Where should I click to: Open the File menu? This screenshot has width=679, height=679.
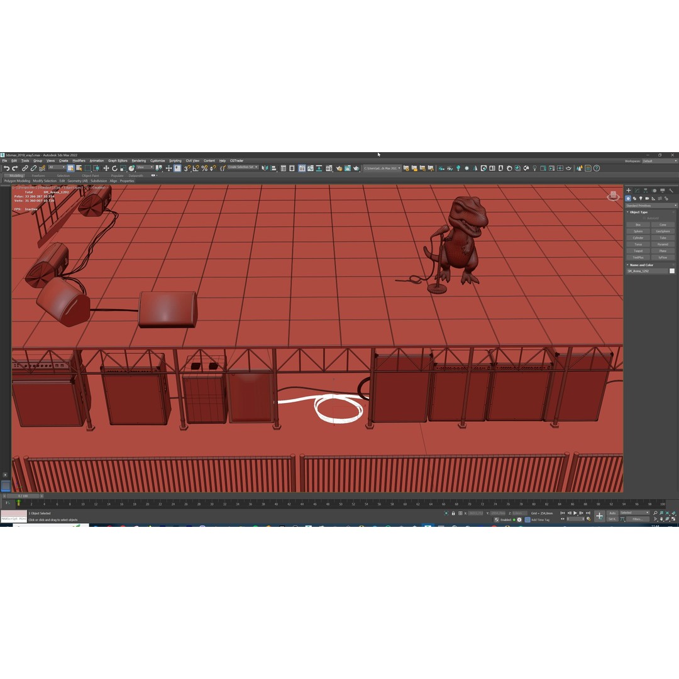(4, 161)
